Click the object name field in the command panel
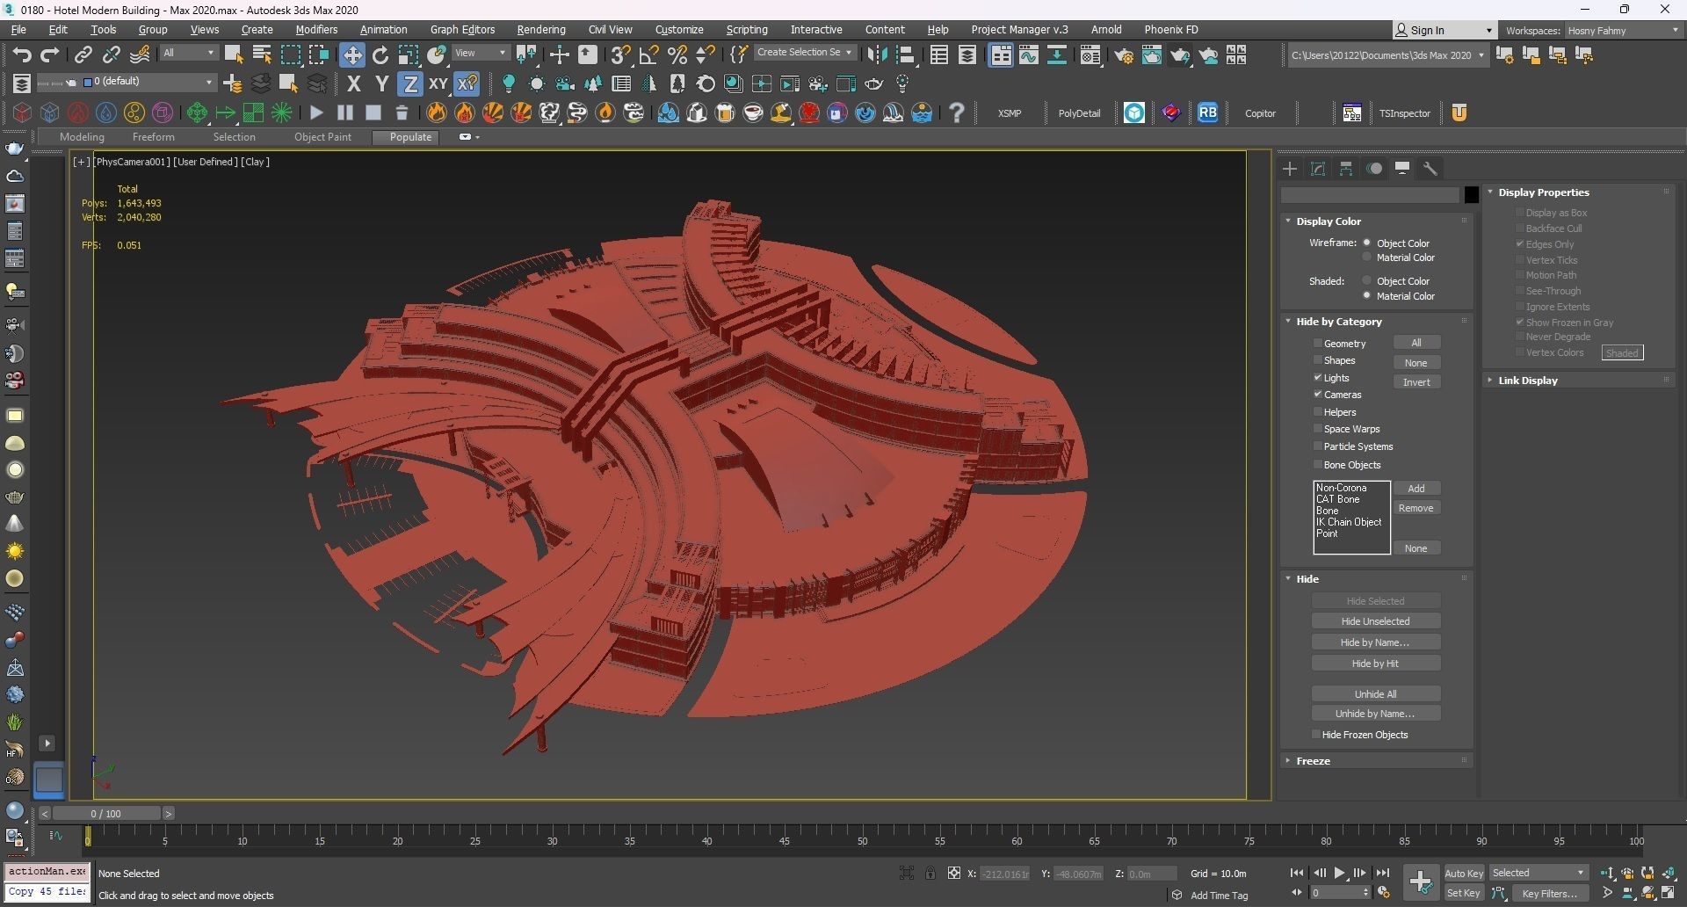The width and height of the screenshot is (1687, 914). tap(1370, 195)
